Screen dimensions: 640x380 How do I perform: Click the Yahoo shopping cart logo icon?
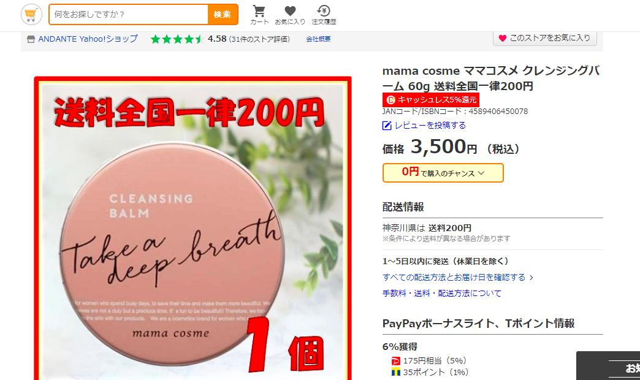(31, 15)
